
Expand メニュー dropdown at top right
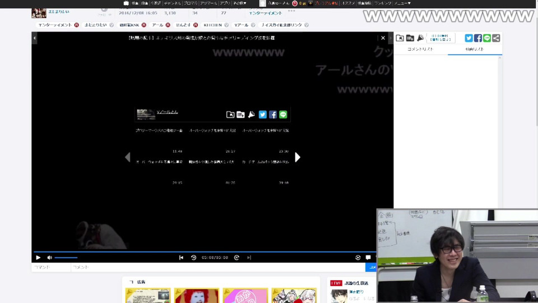(402, 3)
